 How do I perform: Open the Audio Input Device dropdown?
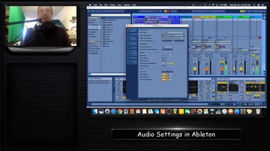[173, 35]
